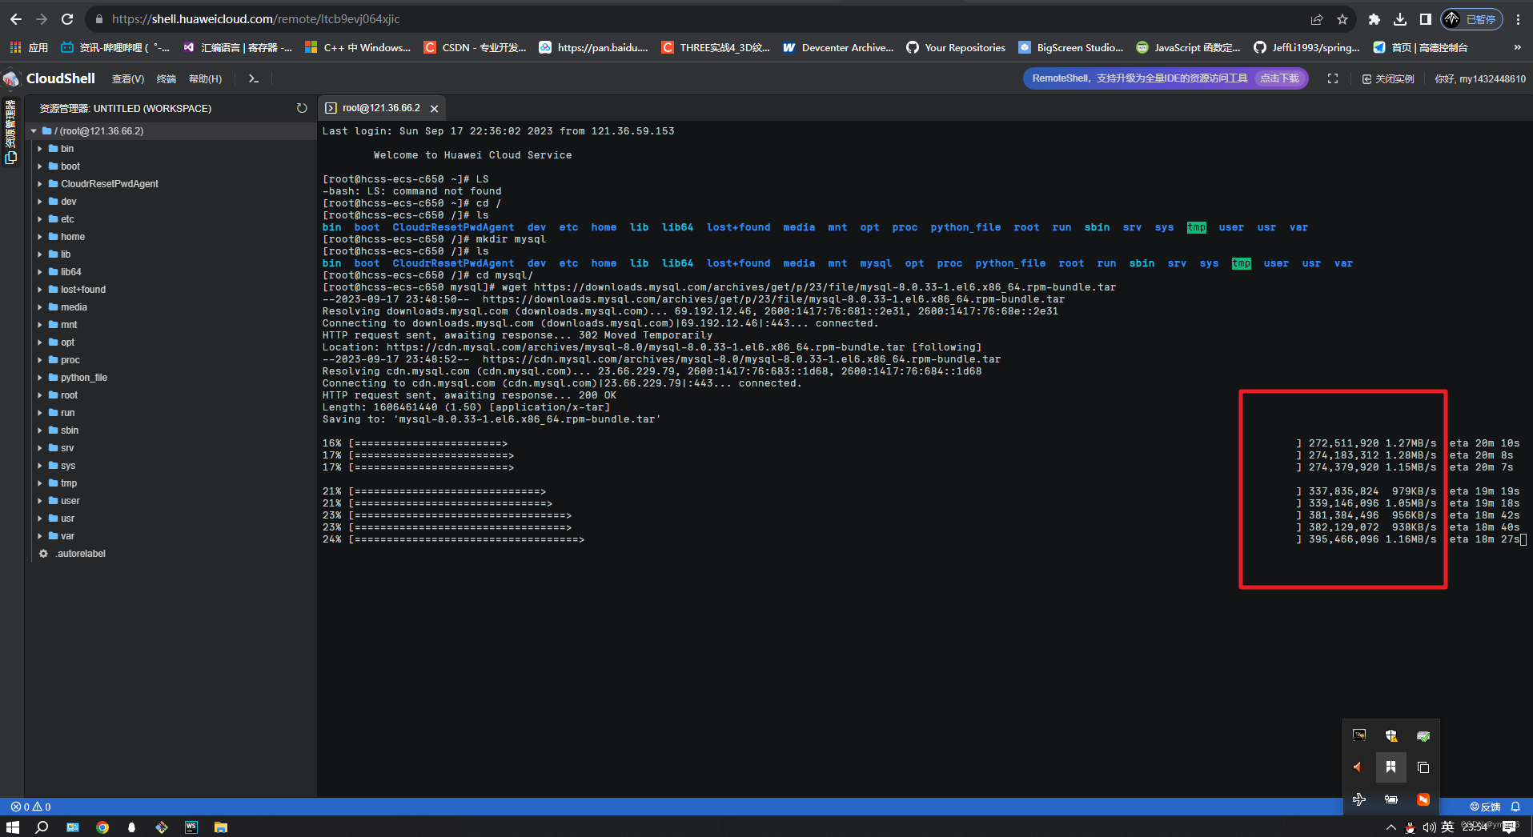
Task: Open File Explorer from taskbar
Action: [x=221, y=827]
